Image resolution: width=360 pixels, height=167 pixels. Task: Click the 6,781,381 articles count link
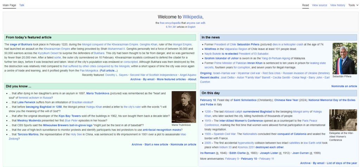click(171, 27)
